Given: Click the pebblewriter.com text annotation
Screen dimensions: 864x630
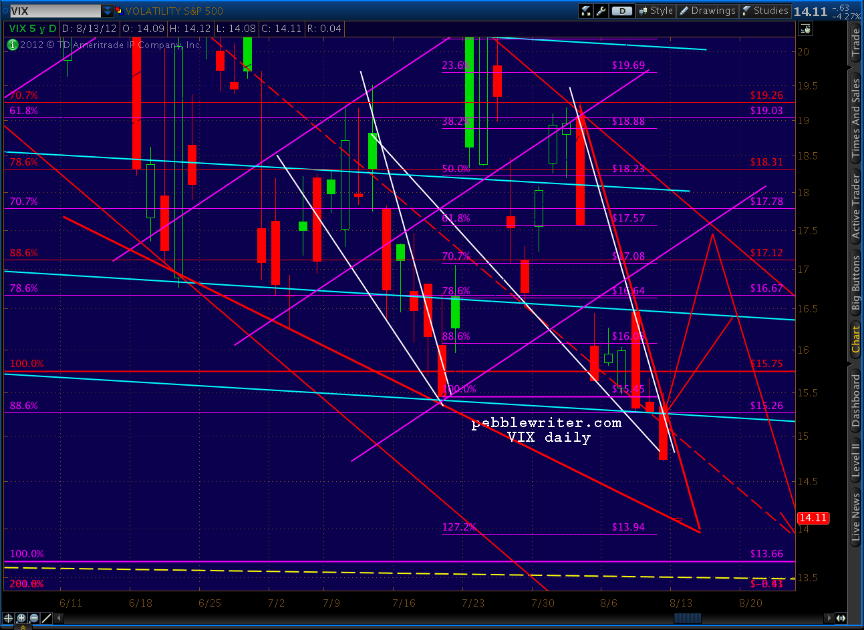Looking at the screenshot, I should tap(547, 423).
